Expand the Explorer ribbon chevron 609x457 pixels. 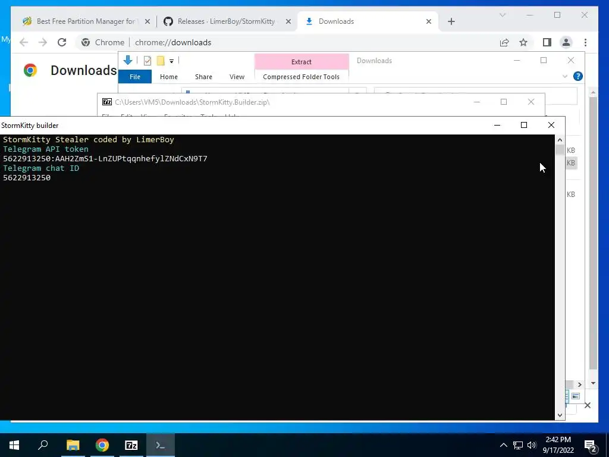pyautogui.click(x=565, y=77)
